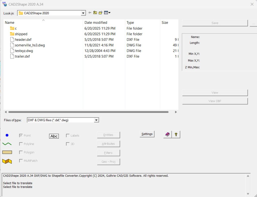Click the Abc label style icon

tap(54, 136)
